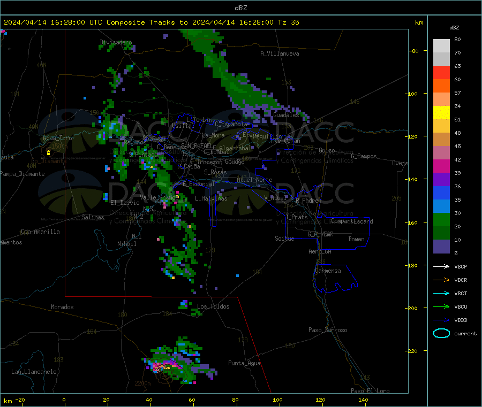482x407 pixels.
Task: Click the green VBCU arrow in legend
Action: pos(441,306)
